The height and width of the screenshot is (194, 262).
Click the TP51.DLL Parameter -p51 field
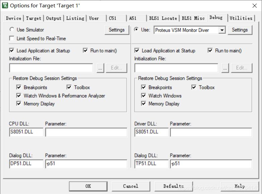(x=211, y=164)
